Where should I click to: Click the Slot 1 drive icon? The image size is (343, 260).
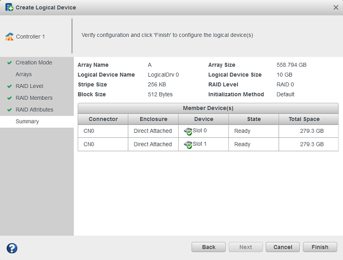(188, 145)
